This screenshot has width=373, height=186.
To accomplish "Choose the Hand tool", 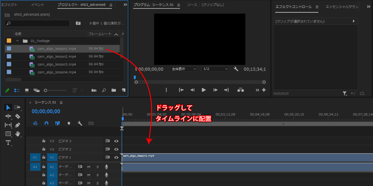I will [x=18, y=134].
